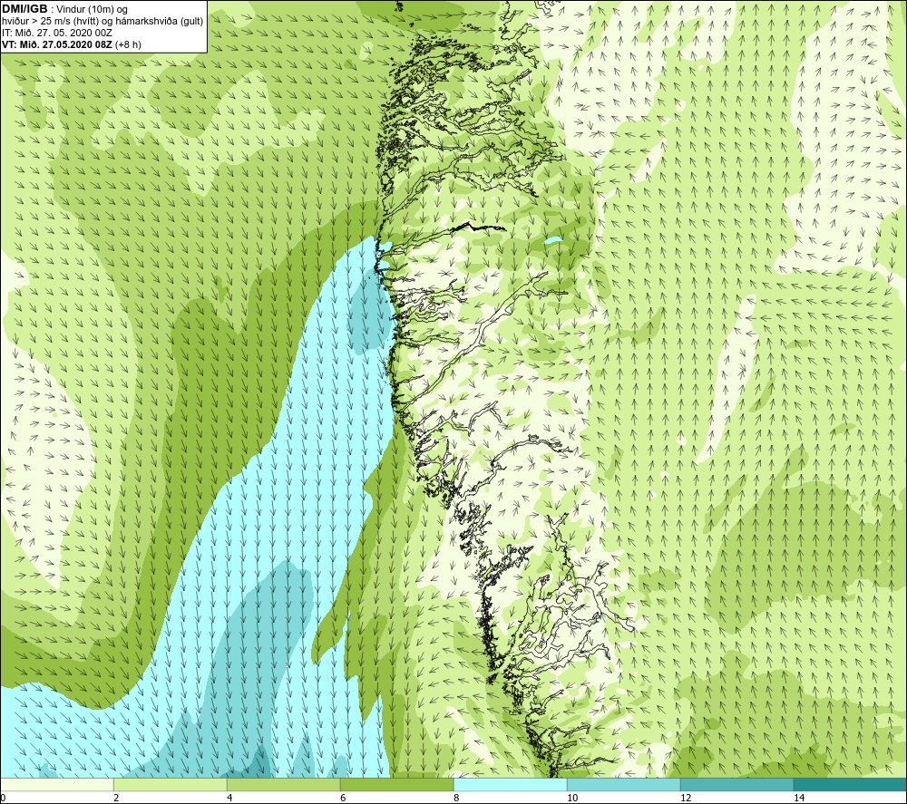
Task: Click the 'VT: Mið. 27.05.2020 08Z' valid time
Action: point(57,44)
